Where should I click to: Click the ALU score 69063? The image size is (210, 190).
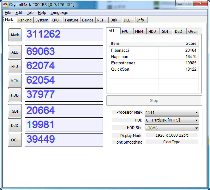pos(64,52)
